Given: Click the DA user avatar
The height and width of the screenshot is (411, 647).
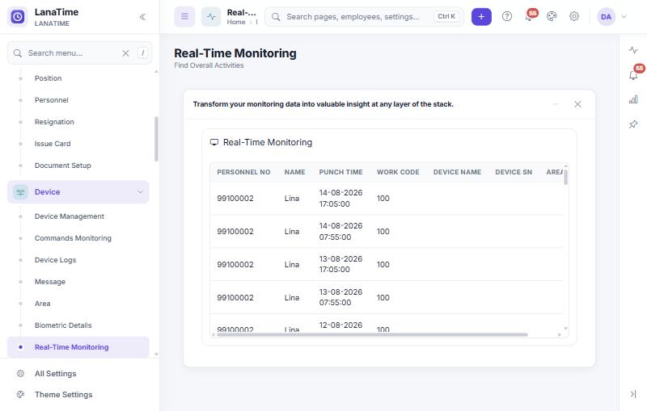Looking at the screenshot, I should pyautogui.click(x=606, y=17).
